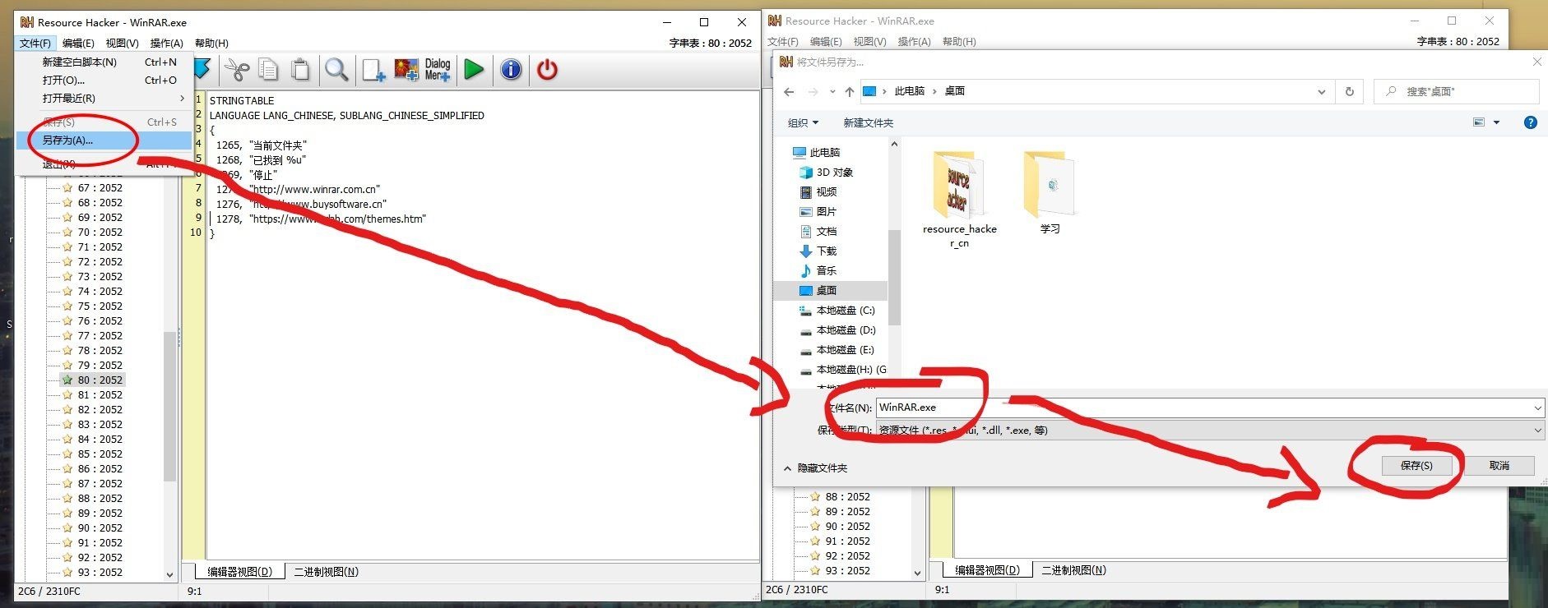This screenshot has height=608, width=1548.
Task: Choose 新建空白脚本(N) from file menu
Action: pos(104,62)
